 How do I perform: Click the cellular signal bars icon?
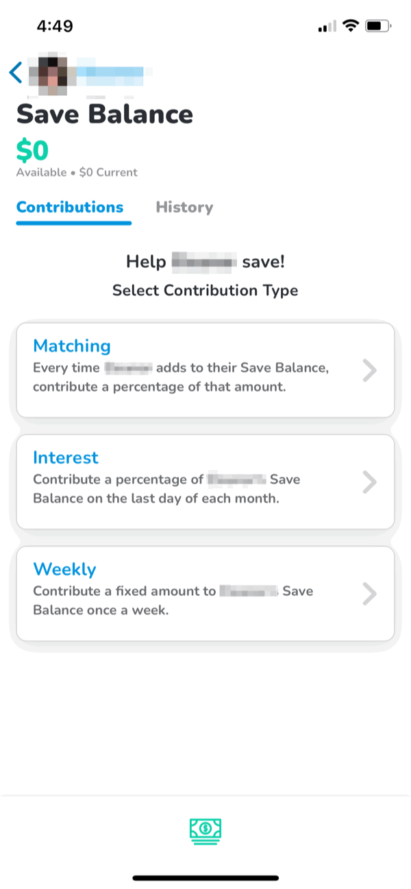point(327,27)
